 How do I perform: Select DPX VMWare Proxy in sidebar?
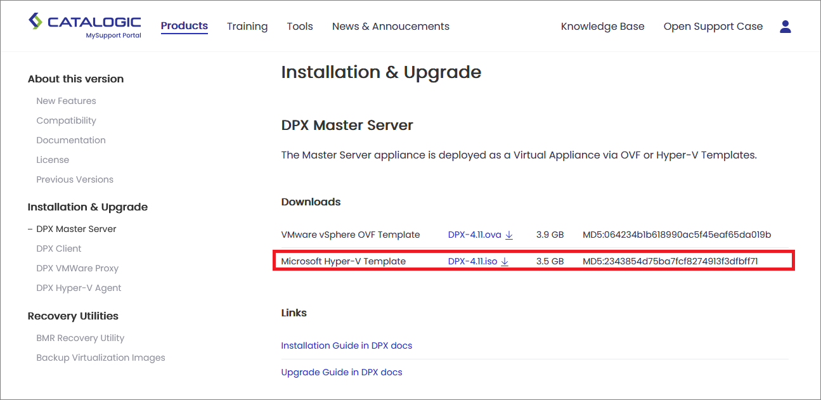77,268
